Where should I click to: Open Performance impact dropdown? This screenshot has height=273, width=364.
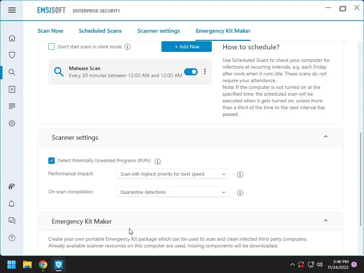click(172, 174)
